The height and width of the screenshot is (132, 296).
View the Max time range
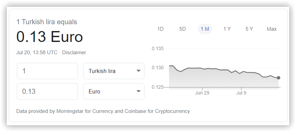click(x=272, y=29)
